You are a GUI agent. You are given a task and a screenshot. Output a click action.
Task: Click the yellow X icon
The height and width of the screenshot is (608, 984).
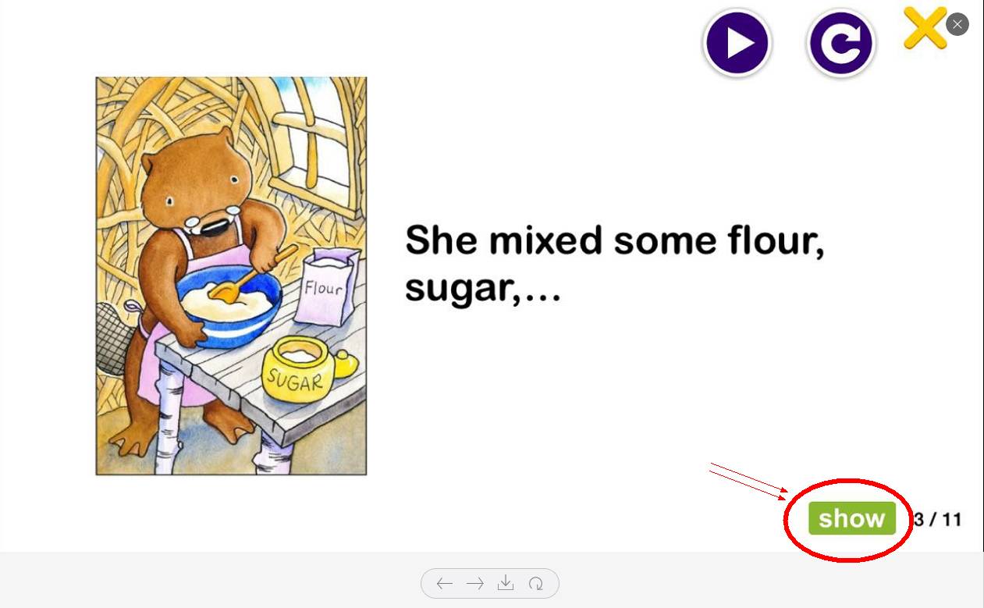(x=925, y=28)
